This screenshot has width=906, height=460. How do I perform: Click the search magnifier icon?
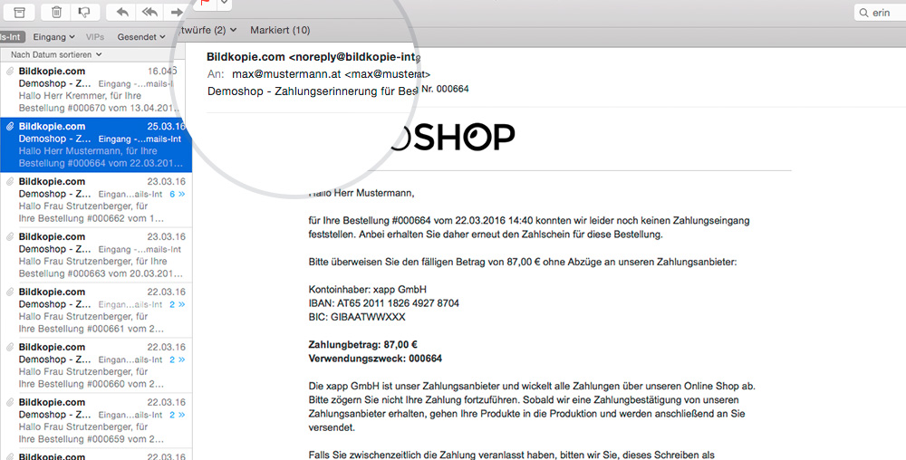click(863, 13)
